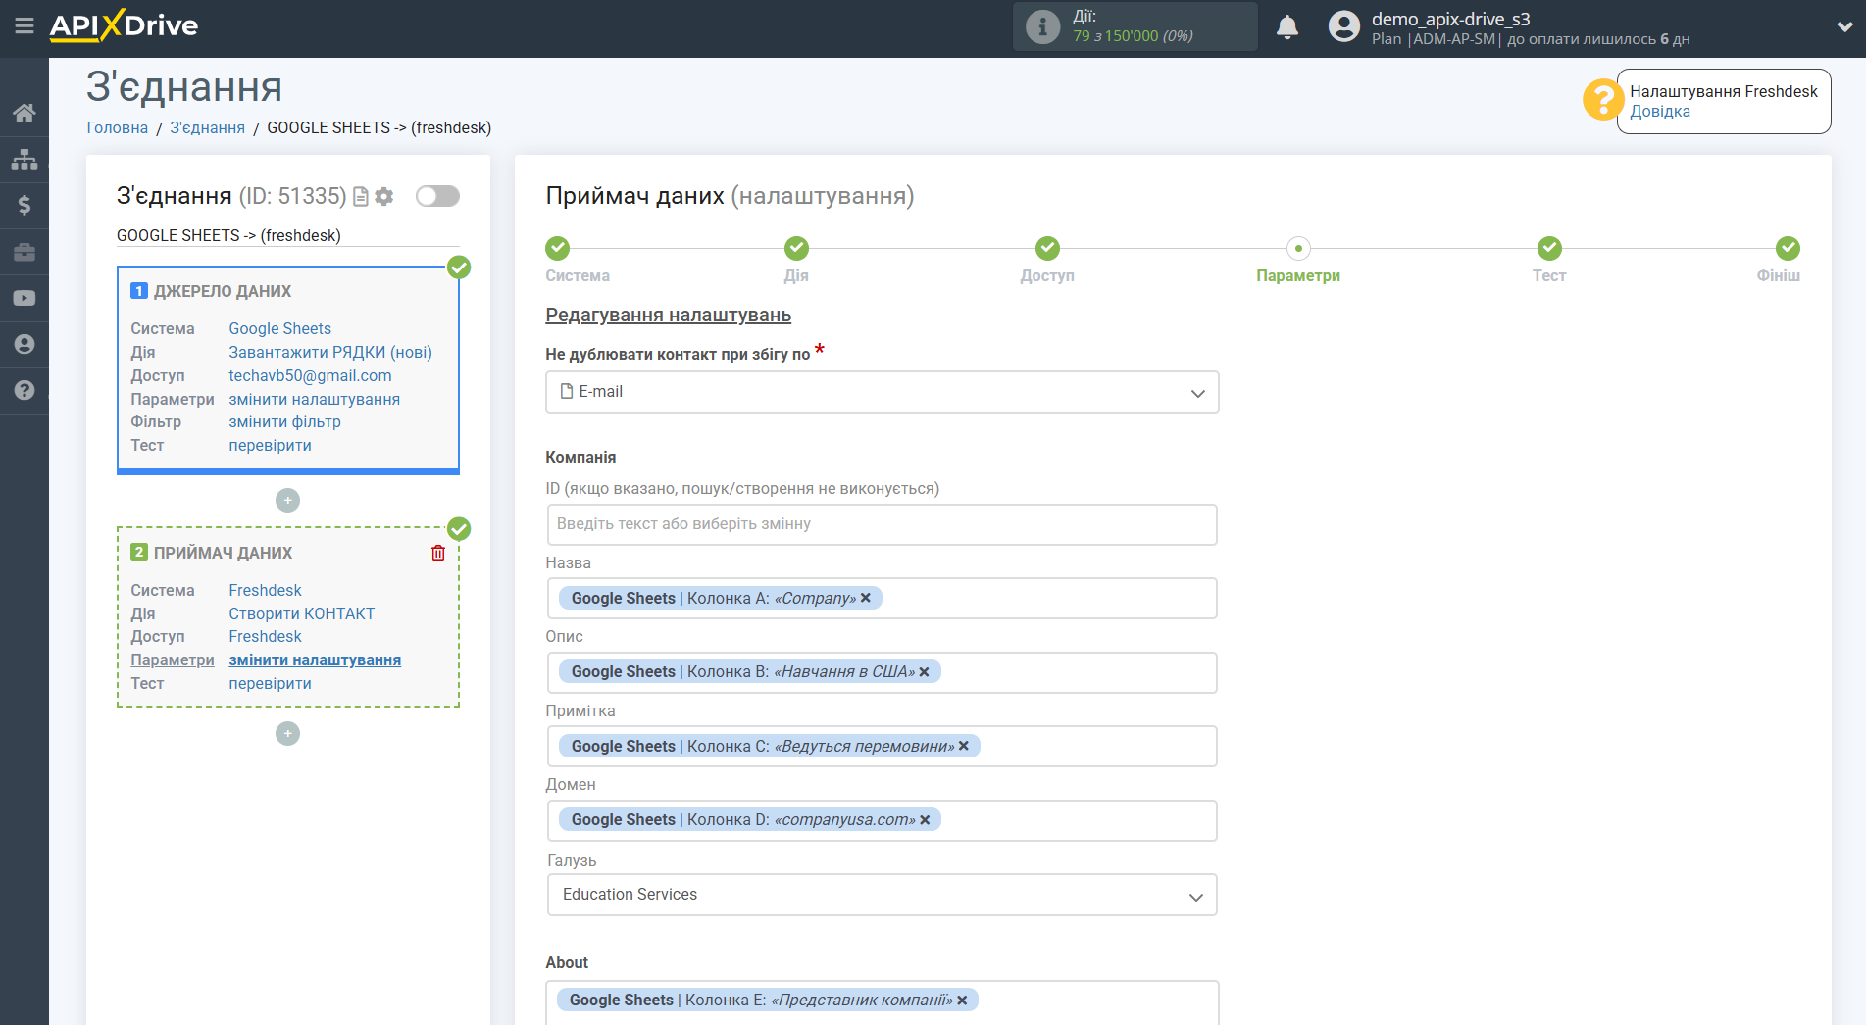Click source змінити налаштування link
Screen dimensions: 1866x1025
pyautogui.click(x=314, y=400)
